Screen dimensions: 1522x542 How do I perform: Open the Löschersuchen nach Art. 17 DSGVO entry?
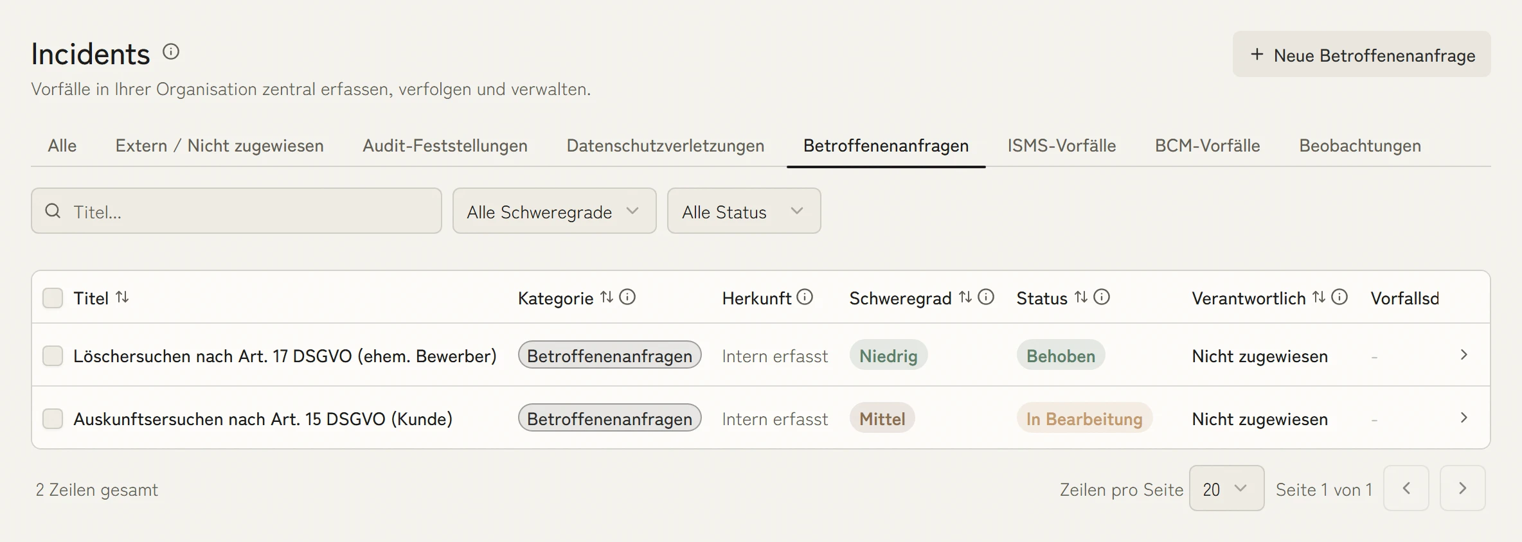click(x=285, y=356)
